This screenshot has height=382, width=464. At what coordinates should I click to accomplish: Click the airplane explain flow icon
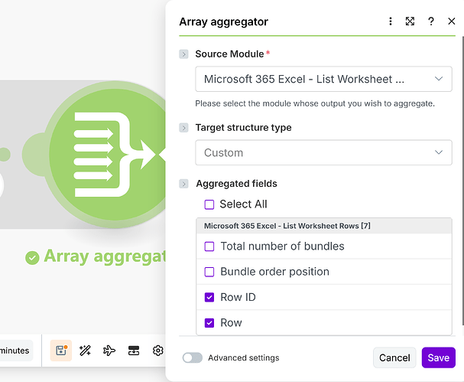109,351
